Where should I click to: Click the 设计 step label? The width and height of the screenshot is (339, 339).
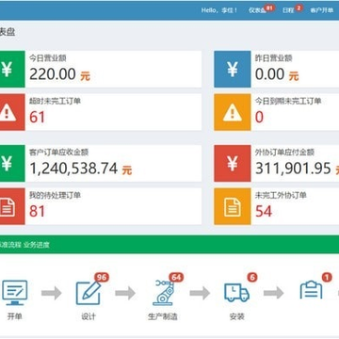pyautogui.click(x=89, y=316)
